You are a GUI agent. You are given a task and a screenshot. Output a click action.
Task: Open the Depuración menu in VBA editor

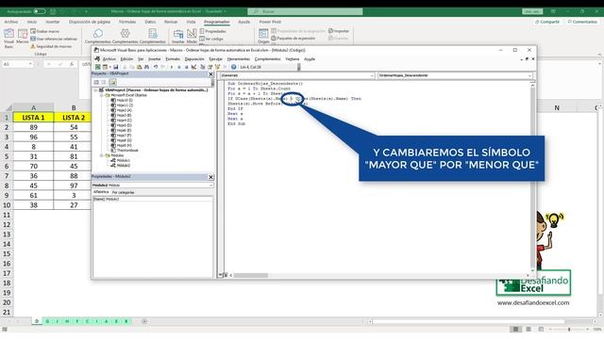[x=194, y=59]
